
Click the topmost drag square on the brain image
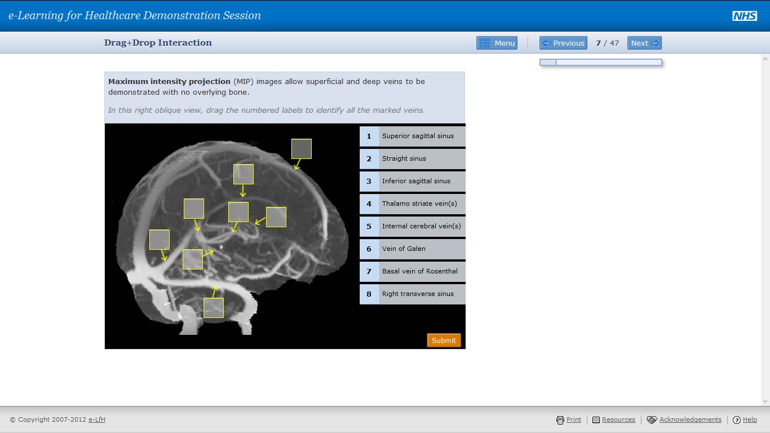tap(301, 148)
